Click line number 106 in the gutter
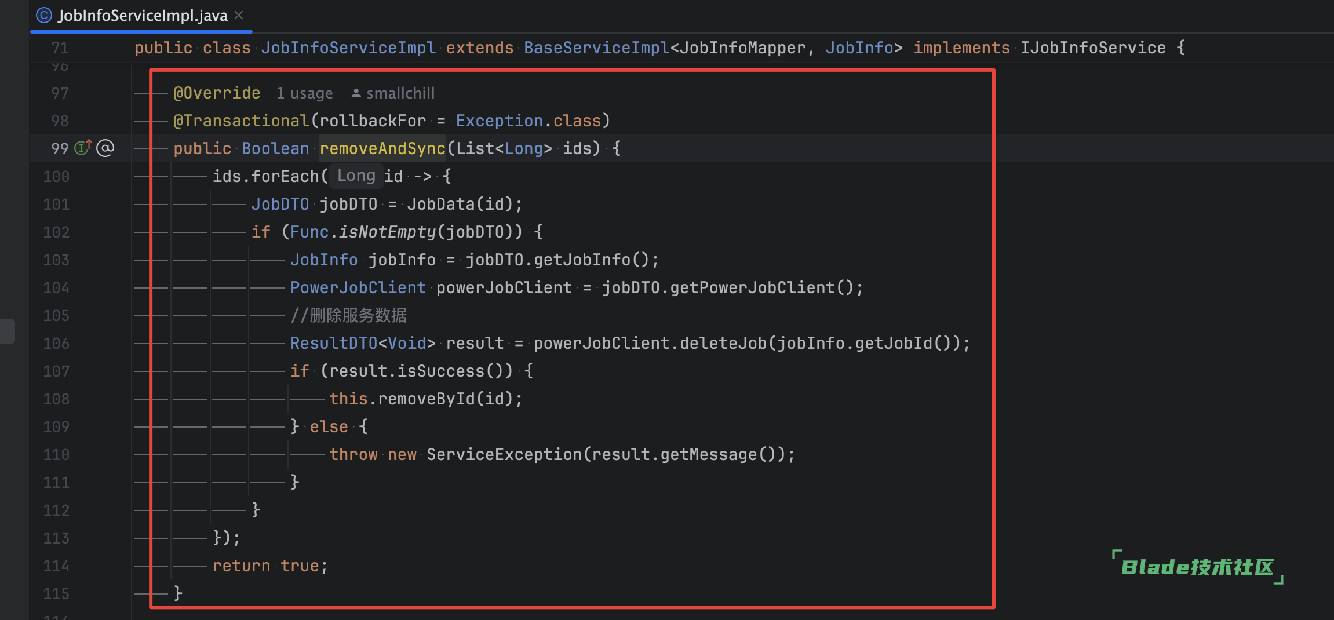Viewport: 1334px width, 620px height. coord(56,344)
